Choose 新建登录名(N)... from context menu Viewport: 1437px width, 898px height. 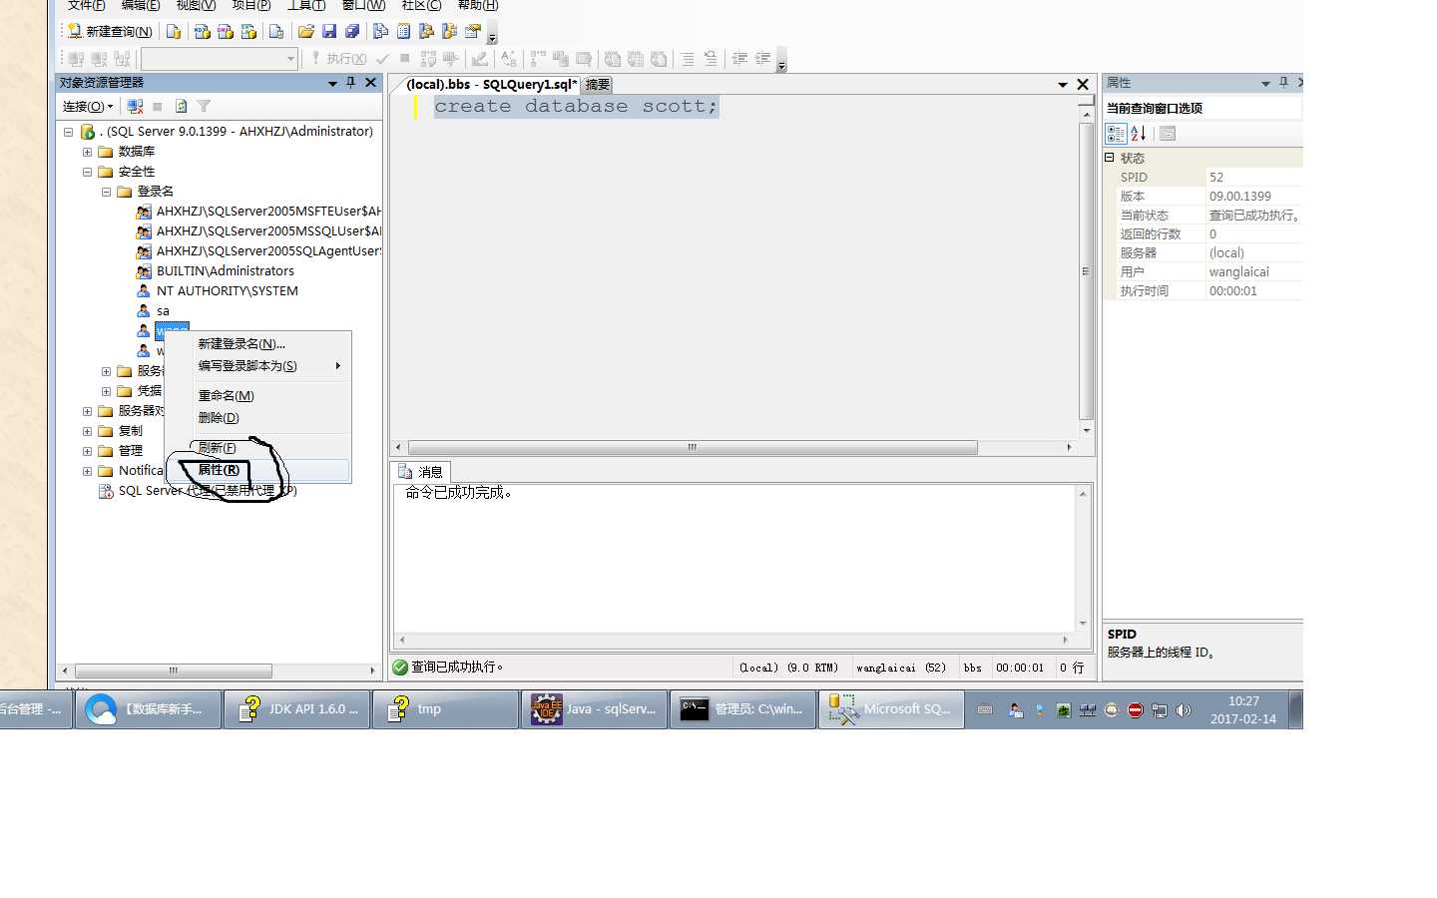click(x=257, y=344)
